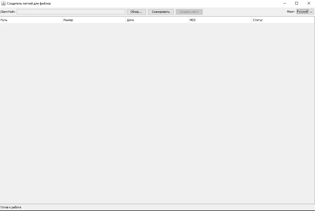Open the Обзор... browse dialog
Screen dimensions: 315x211
[x=136, y=12]
